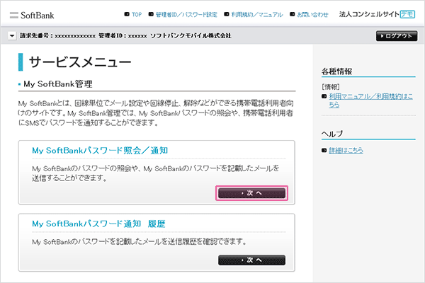Screen dimensions: 425x283
Task: Click 次へ under パスワード照会/通知
Action: pos(251,193)
